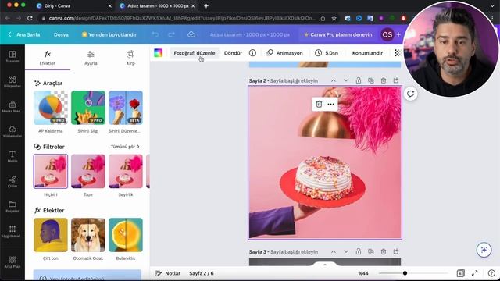500x281 pixels.
Task: Apply the Seyirlik filter
Action: click(x=126, y=172)
